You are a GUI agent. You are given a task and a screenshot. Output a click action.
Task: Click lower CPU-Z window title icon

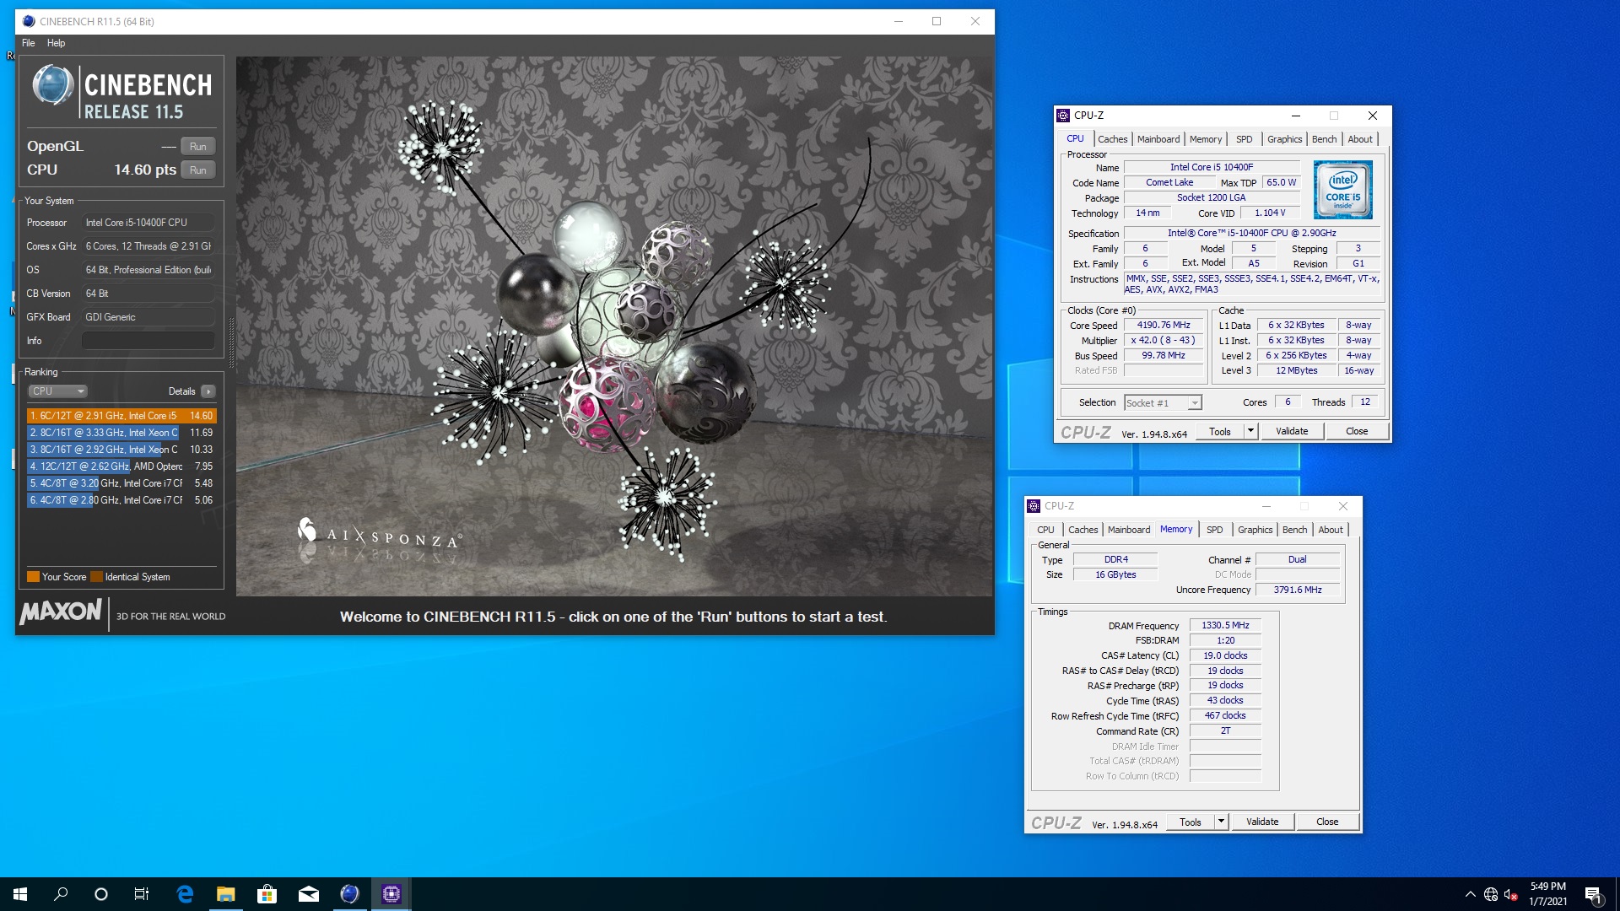tap(1034, 506)
